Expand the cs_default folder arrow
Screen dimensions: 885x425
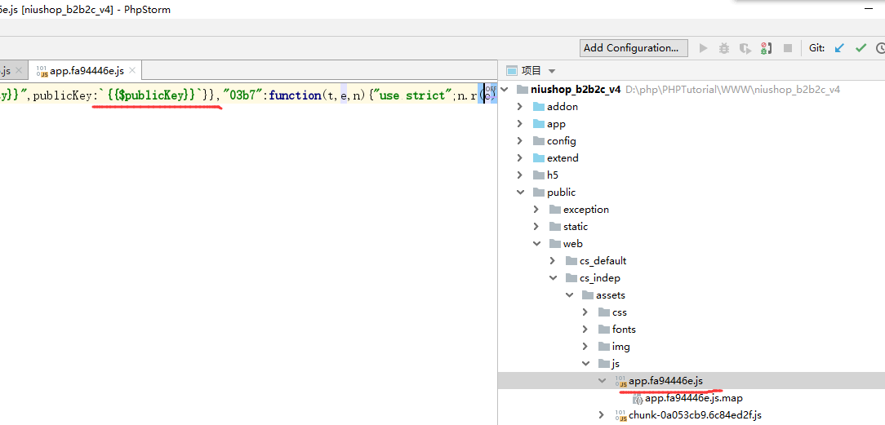(x=552, y=261)
